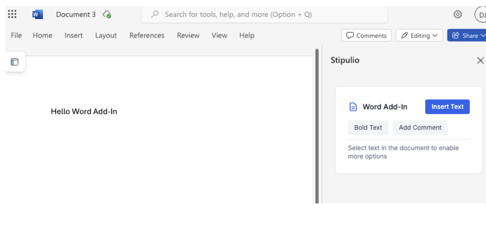
Task: Open the References tab
Action: coord(147,35)
